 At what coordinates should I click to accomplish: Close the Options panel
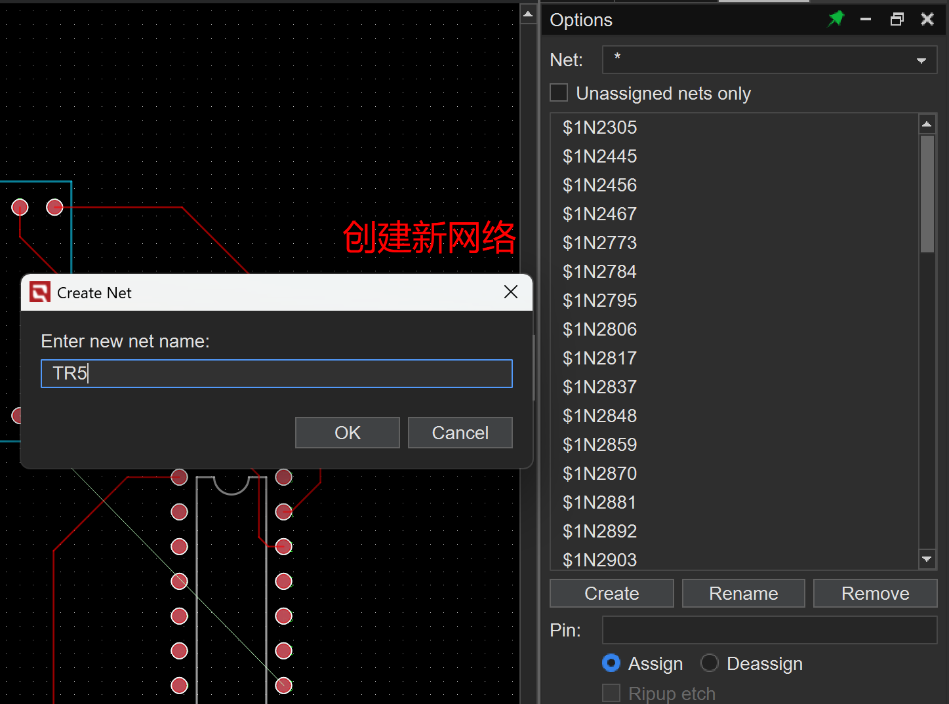pos(927,20)
